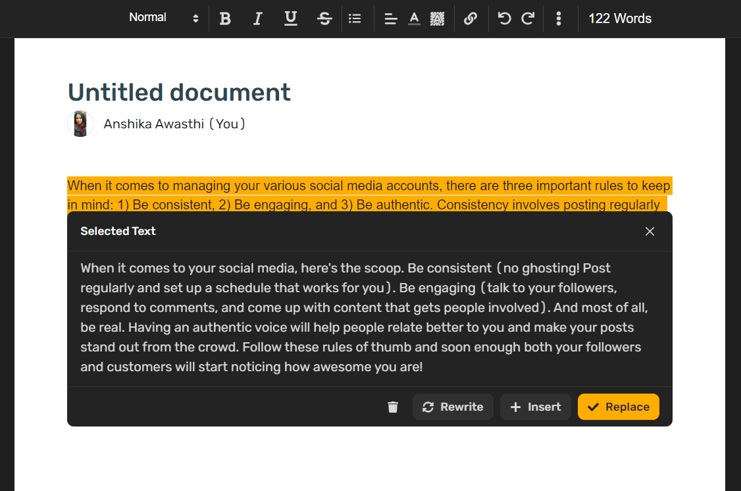
Task: Click the Insert button
Action: pos(536,407)
